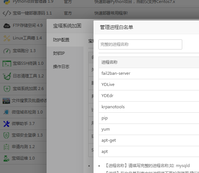Viewport: 199px width, 173px height.
Task: Select the apt process row
Action: 149,151
